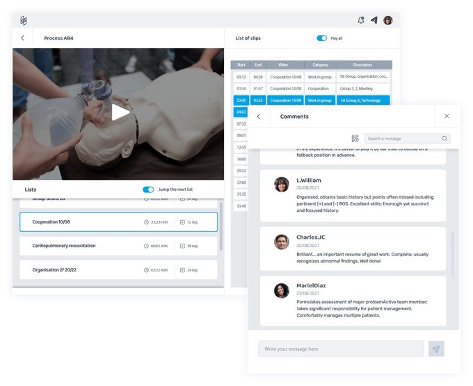Select the clip starting at 04:03
Screen dimensions: 473x386
241,112
